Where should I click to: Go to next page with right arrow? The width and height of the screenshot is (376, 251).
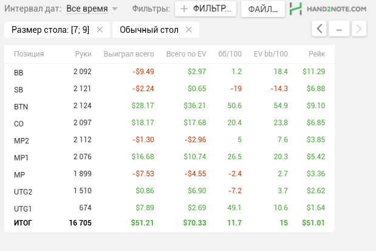point(359,29)
